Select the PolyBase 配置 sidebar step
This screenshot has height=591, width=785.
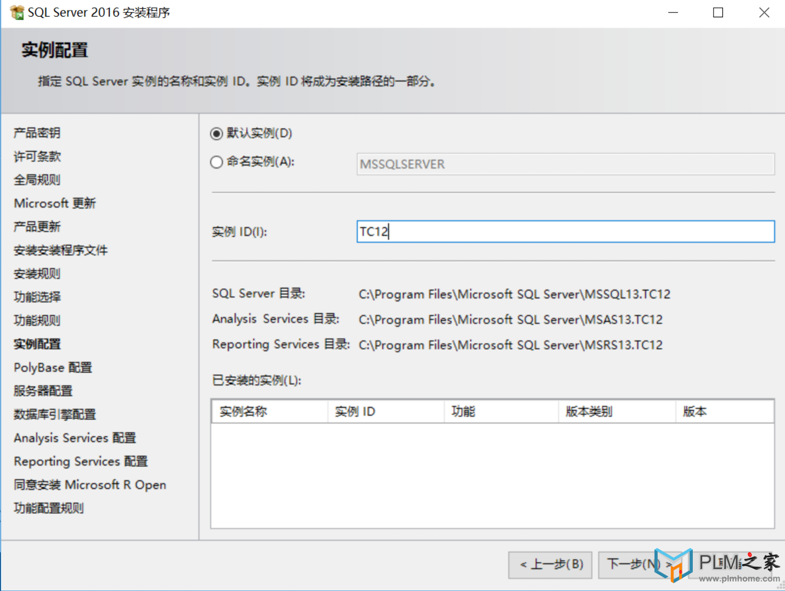point(53,367)
